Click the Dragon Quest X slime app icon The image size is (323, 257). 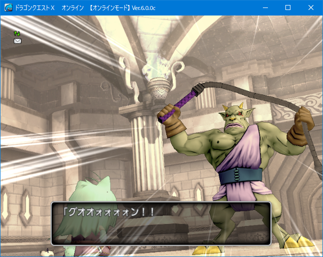[9, 8]
